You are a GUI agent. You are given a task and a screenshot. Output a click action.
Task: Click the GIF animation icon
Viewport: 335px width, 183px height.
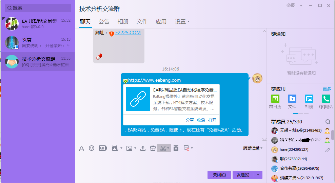[x=103, y=148]
